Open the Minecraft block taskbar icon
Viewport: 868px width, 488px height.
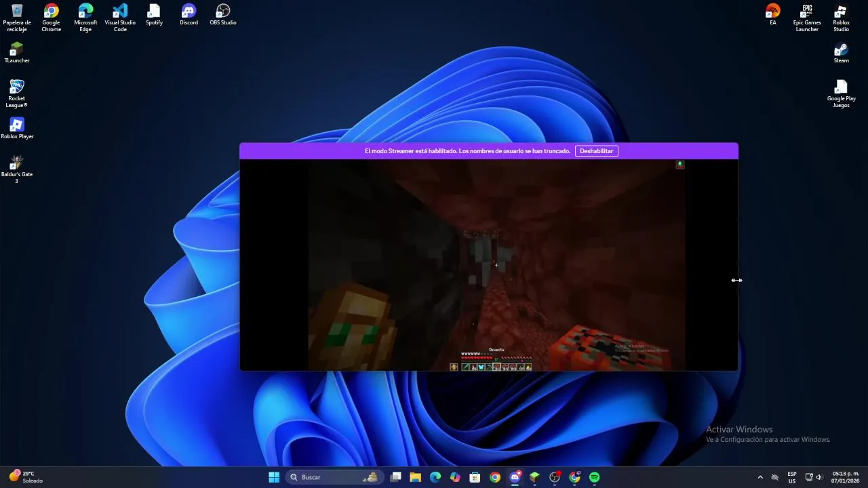535,477
